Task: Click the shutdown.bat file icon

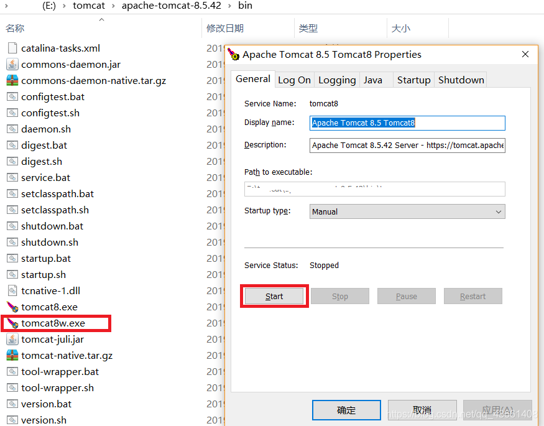Action: (x=12, y=226)
